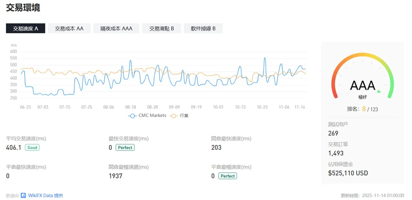Click the 開倉最慢速遞 value 1937
The image size is (412, 200).
pyautogui.click(x=115, y=176)
